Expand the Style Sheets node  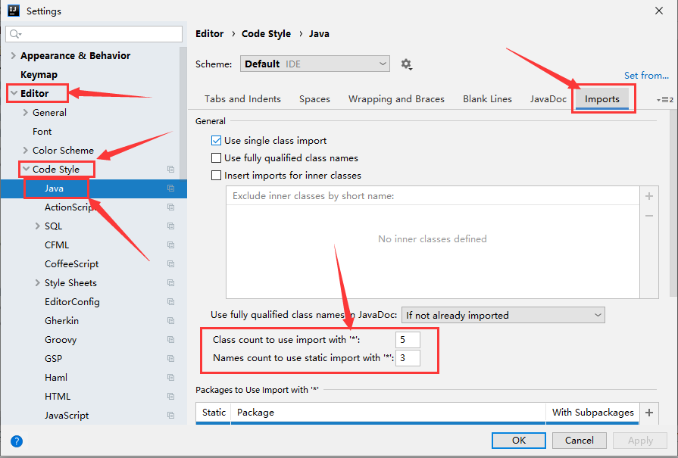tap(37, 283)
